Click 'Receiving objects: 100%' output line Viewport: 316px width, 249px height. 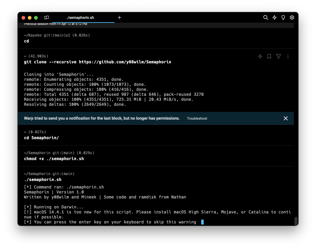[x=108, y=99]
